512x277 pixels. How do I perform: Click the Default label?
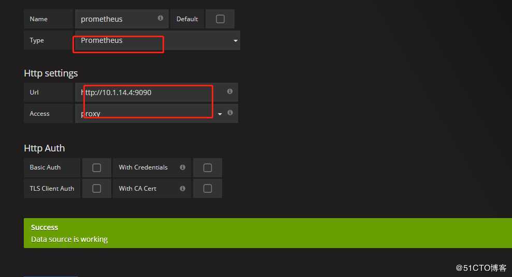(x=187, y=19)
